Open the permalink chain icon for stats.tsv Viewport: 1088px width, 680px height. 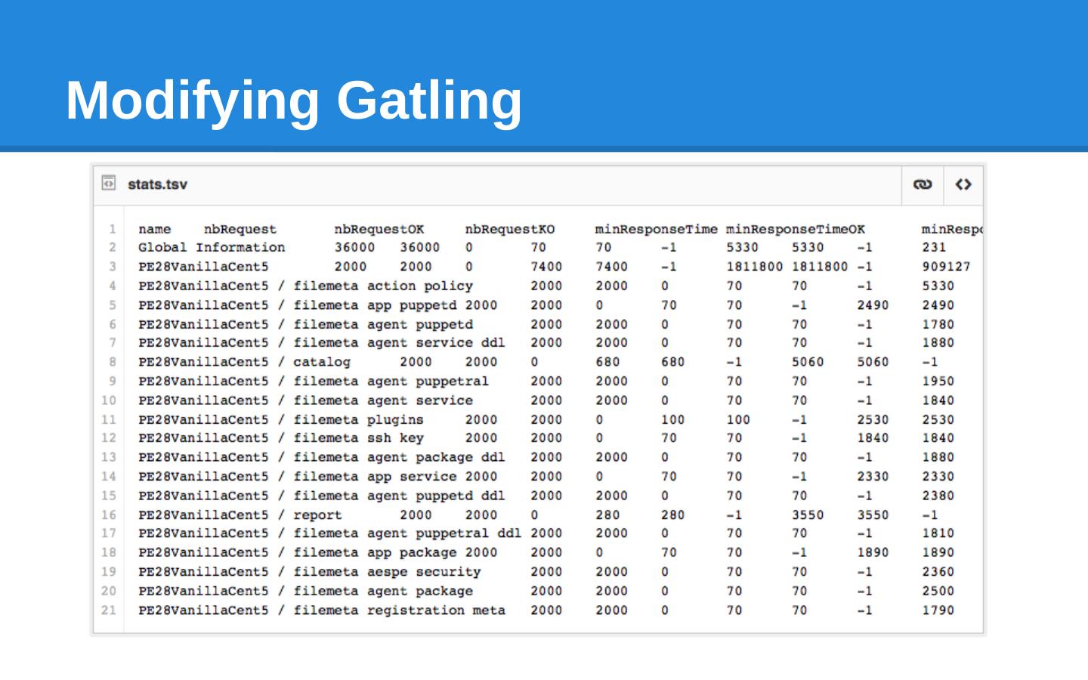[923, 184]
